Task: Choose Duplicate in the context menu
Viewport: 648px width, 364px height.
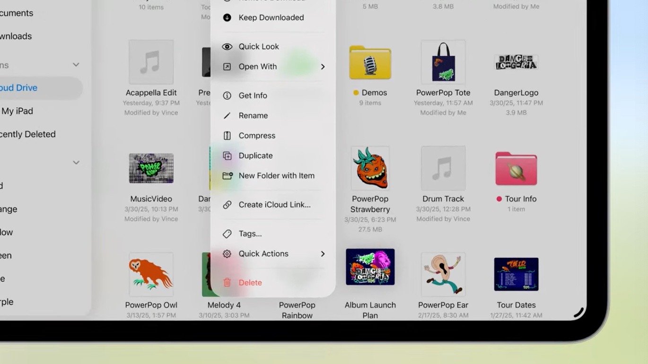Action: [273, 156]
